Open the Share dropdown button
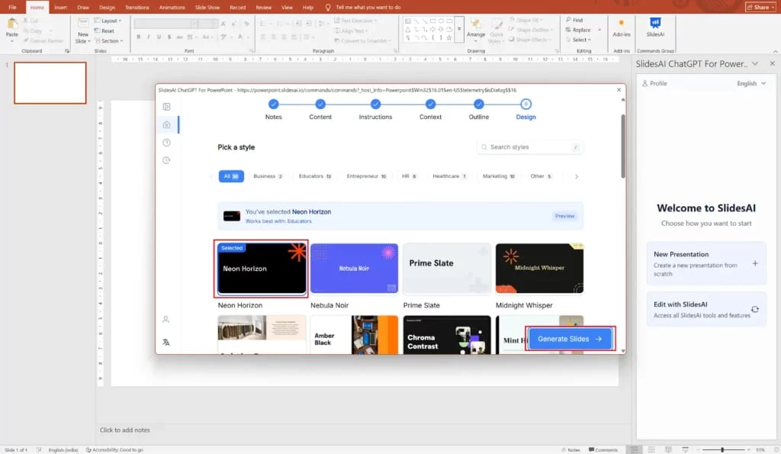The image size is (781, 454). (x=760, y=7)
